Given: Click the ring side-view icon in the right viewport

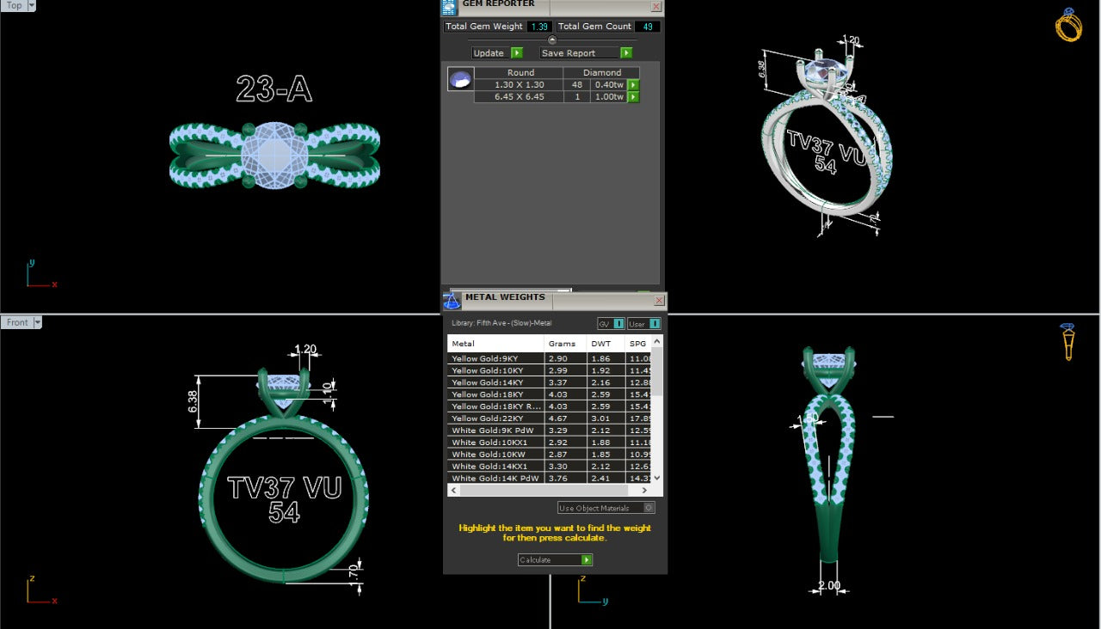Looking at the screenshot, I should click(x=1067, y=341).
